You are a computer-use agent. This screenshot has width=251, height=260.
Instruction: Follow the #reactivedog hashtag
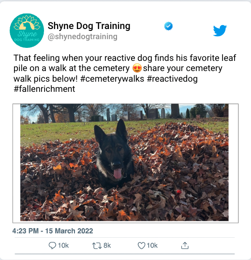click(x=172, y=79)
